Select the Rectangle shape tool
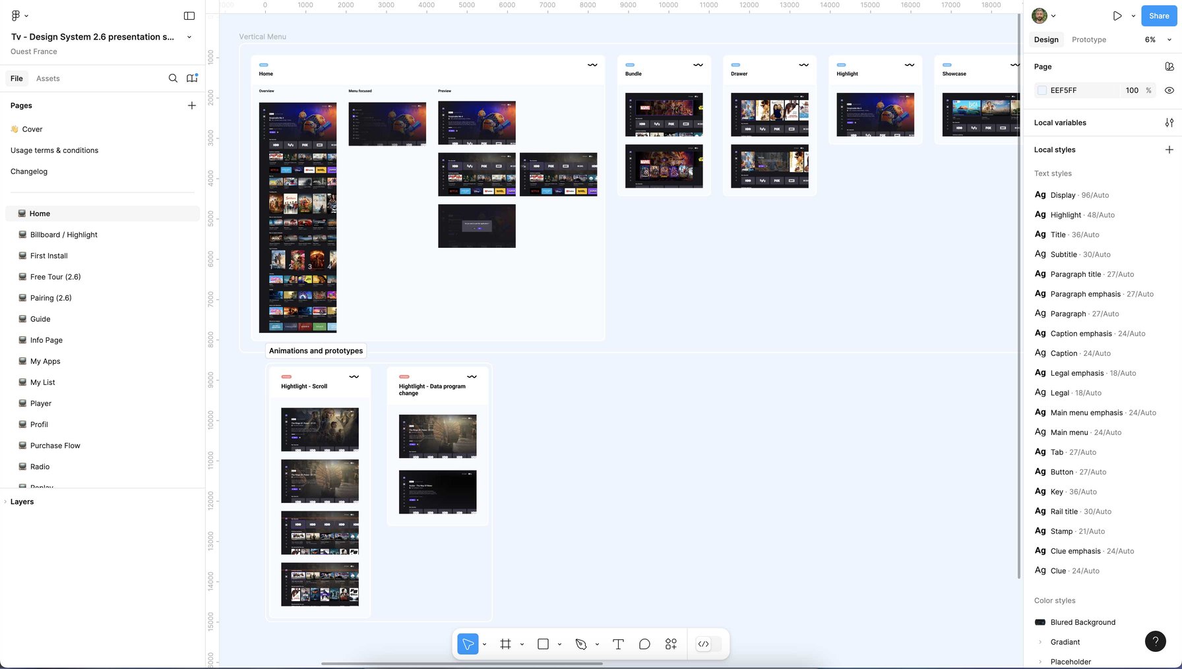 pos(543,644)
